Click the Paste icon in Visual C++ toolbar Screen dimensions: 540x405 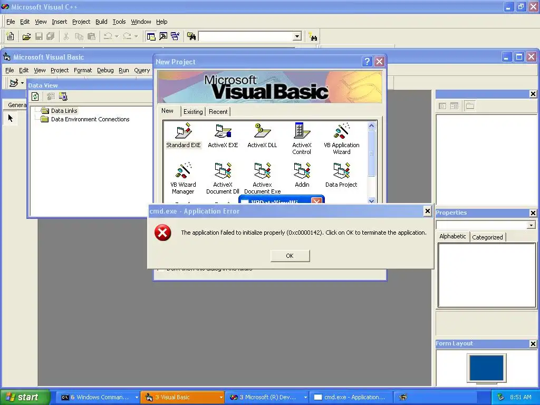tap(92, 36)
